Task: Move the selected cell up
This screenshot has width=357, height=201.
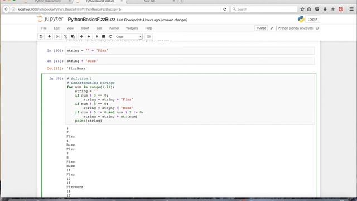Action: pos(81,36)
